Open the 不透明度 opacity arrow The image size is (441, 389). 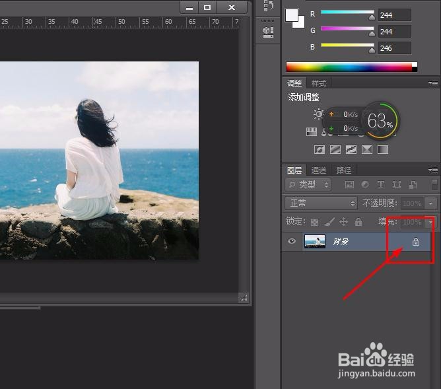(430, 203)
